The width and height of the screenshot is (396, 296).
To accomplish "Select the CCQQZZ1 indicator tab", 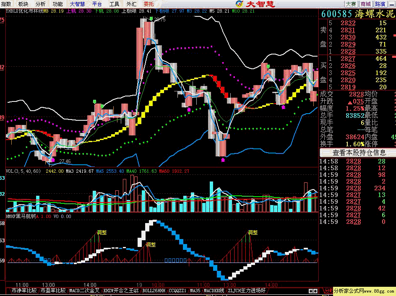I will 177,291.
